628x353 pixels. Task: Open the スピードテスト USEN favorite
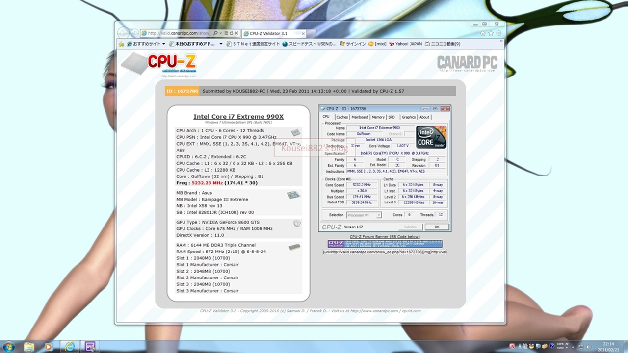click(310, 44)
